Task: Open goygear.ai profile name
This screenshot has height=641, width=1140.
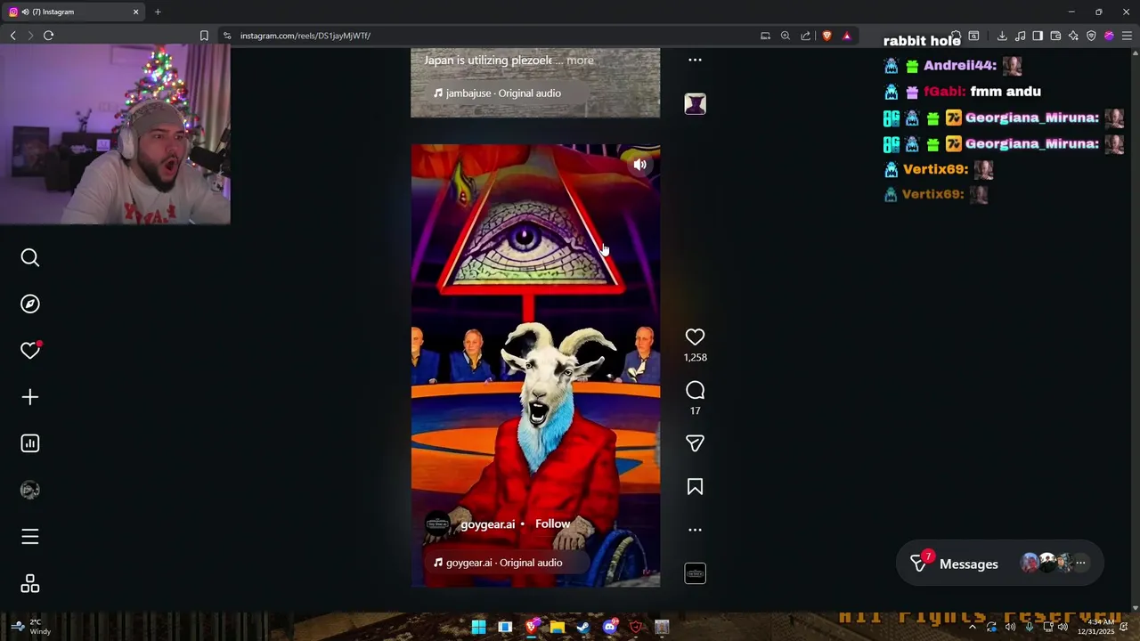Action: pyautogui.click(x=487, y=524)
